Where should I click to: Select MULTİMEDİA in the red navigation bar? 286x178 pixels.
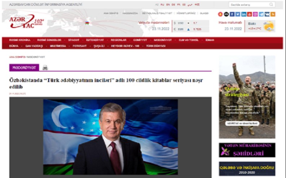58,46
